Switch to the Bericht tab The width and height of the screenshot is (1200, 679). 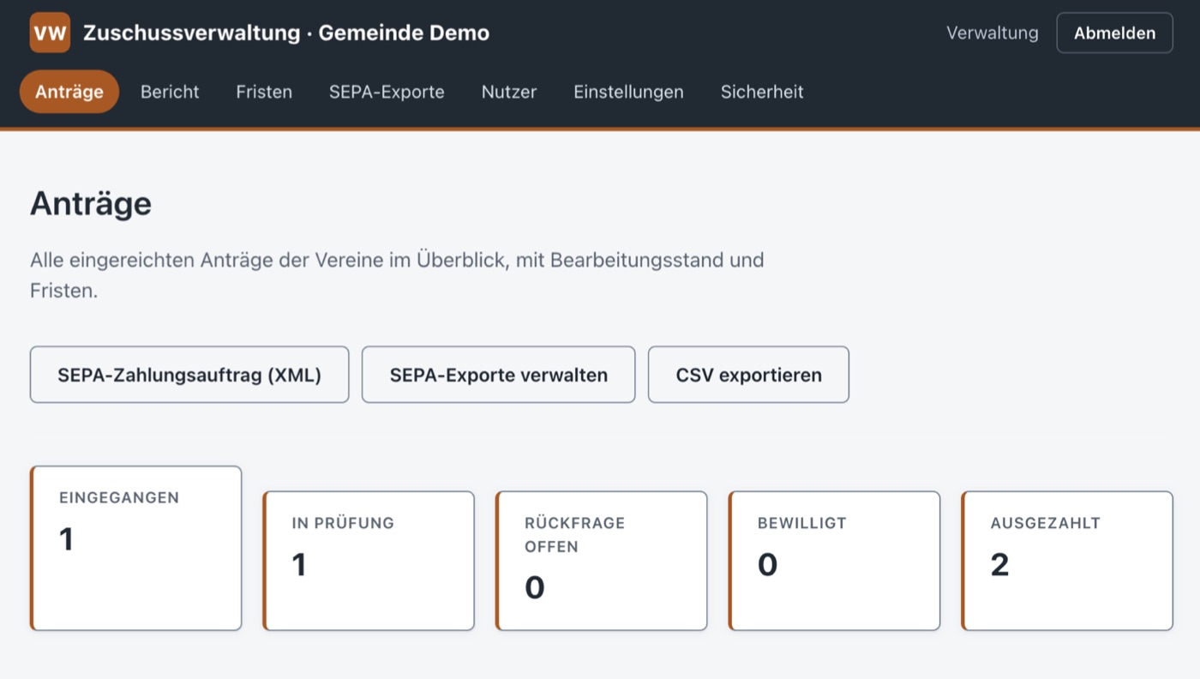(170, 92)
